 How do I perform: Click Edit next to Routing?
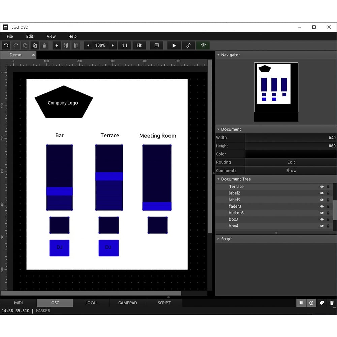[x=291, y=162]
